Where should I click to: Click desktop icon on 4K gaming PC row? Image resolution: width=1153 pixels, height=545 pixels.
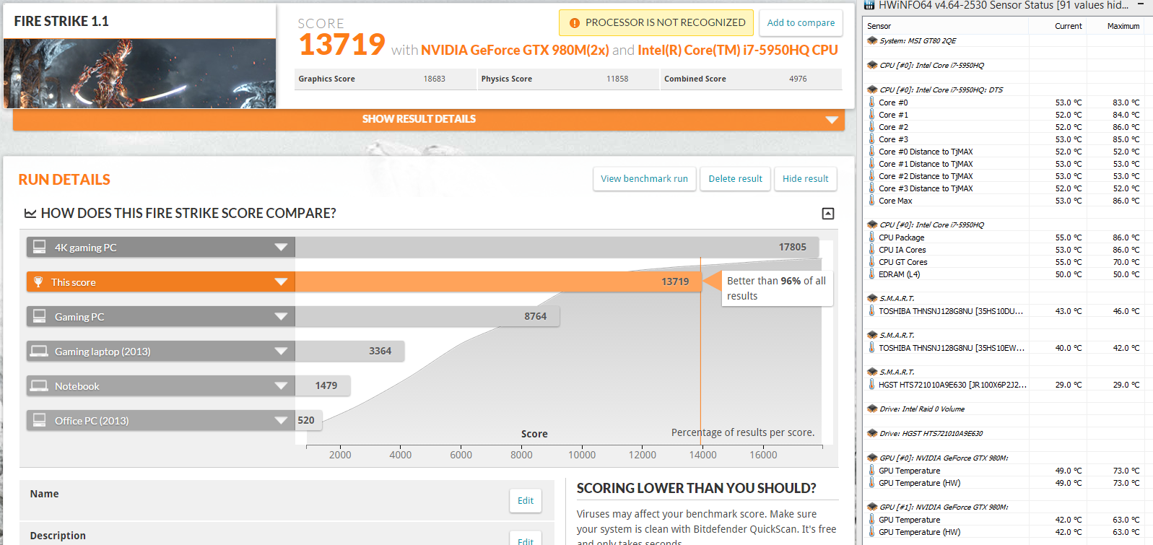(39, 247)
